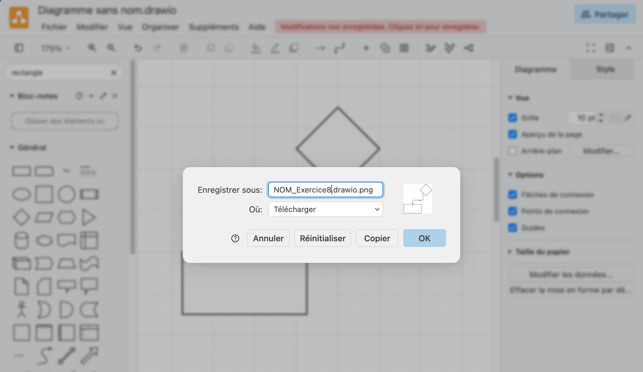The image size is (643, 372).
Task: Select the actor stick figure shape
Action: 21,309
